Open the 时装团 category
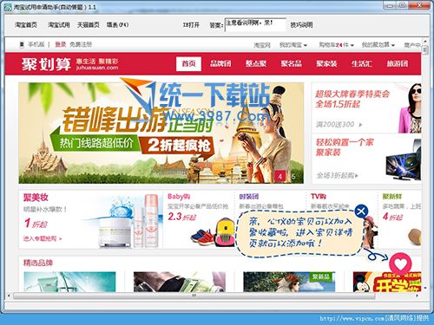This screenshot has height=325, width=434. tap(249, 197)
